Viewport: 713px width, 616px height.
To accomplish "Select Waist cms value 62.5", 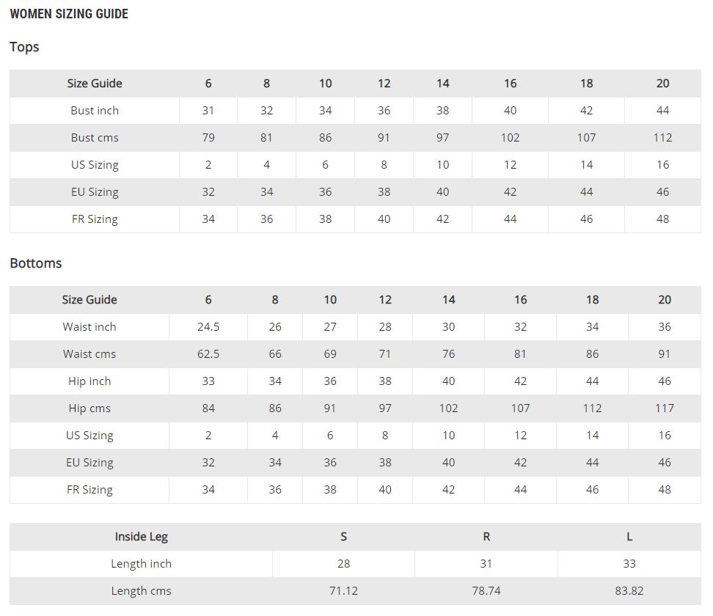I will [x=208, y=354].
